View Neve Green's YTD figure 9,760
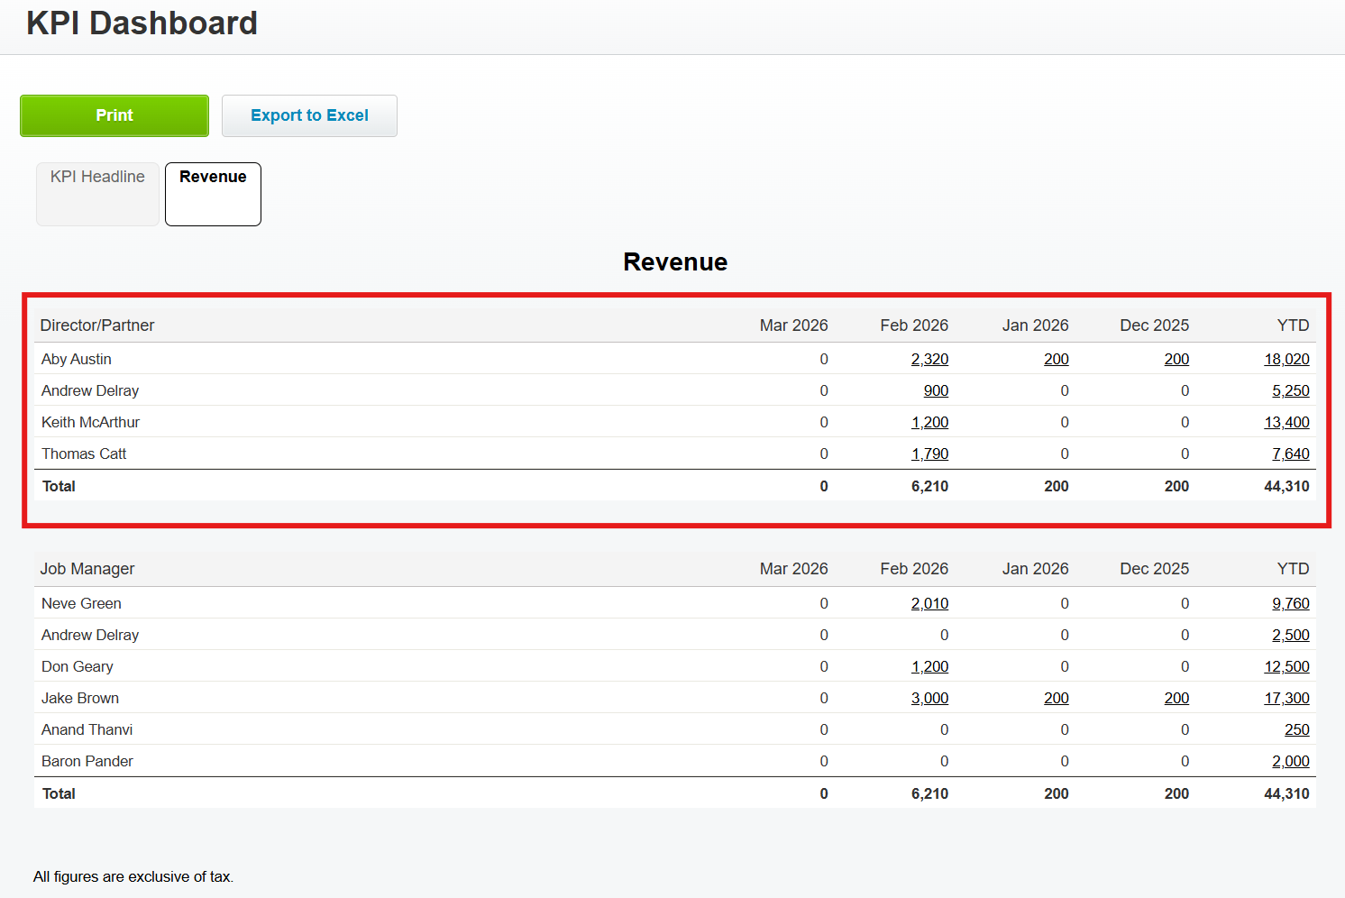1345x898 pixels. click(x=1291, y=603)
